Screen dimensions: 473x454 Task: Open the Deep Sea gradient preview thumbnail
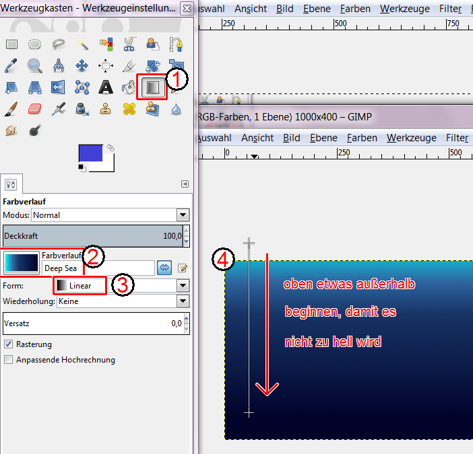(22, 263)
